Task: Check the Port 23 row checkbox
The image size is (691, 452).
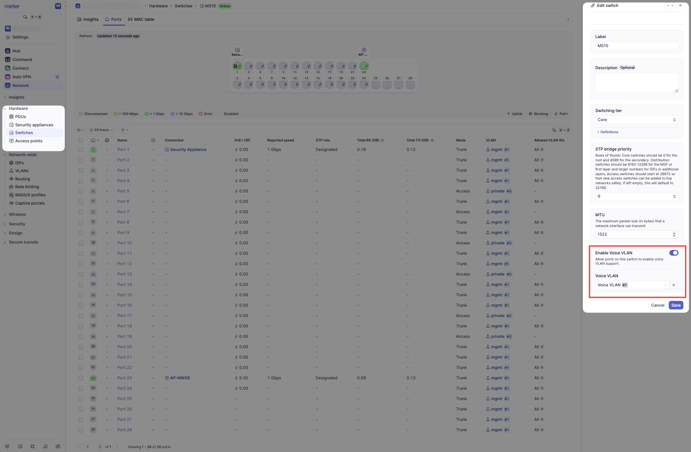Action: (x=80, y=378)
